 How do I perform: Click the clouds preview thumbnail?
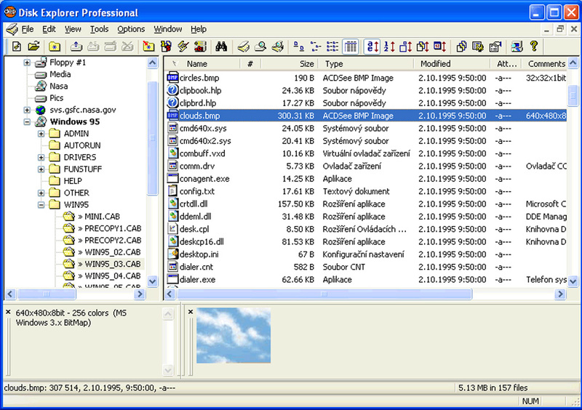(234, 335)
